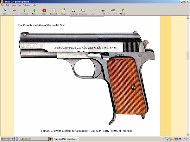Open the Go menu
The width and height of the screenshot is (190, 142).
[x=19, y=5]
